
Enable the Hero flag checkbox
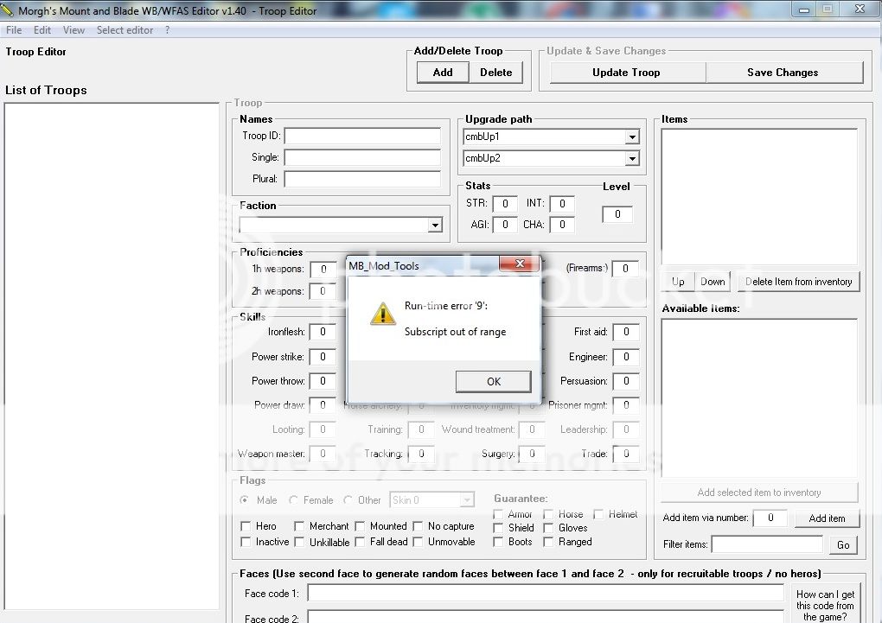pyautogui.click(x=246, y=526)
